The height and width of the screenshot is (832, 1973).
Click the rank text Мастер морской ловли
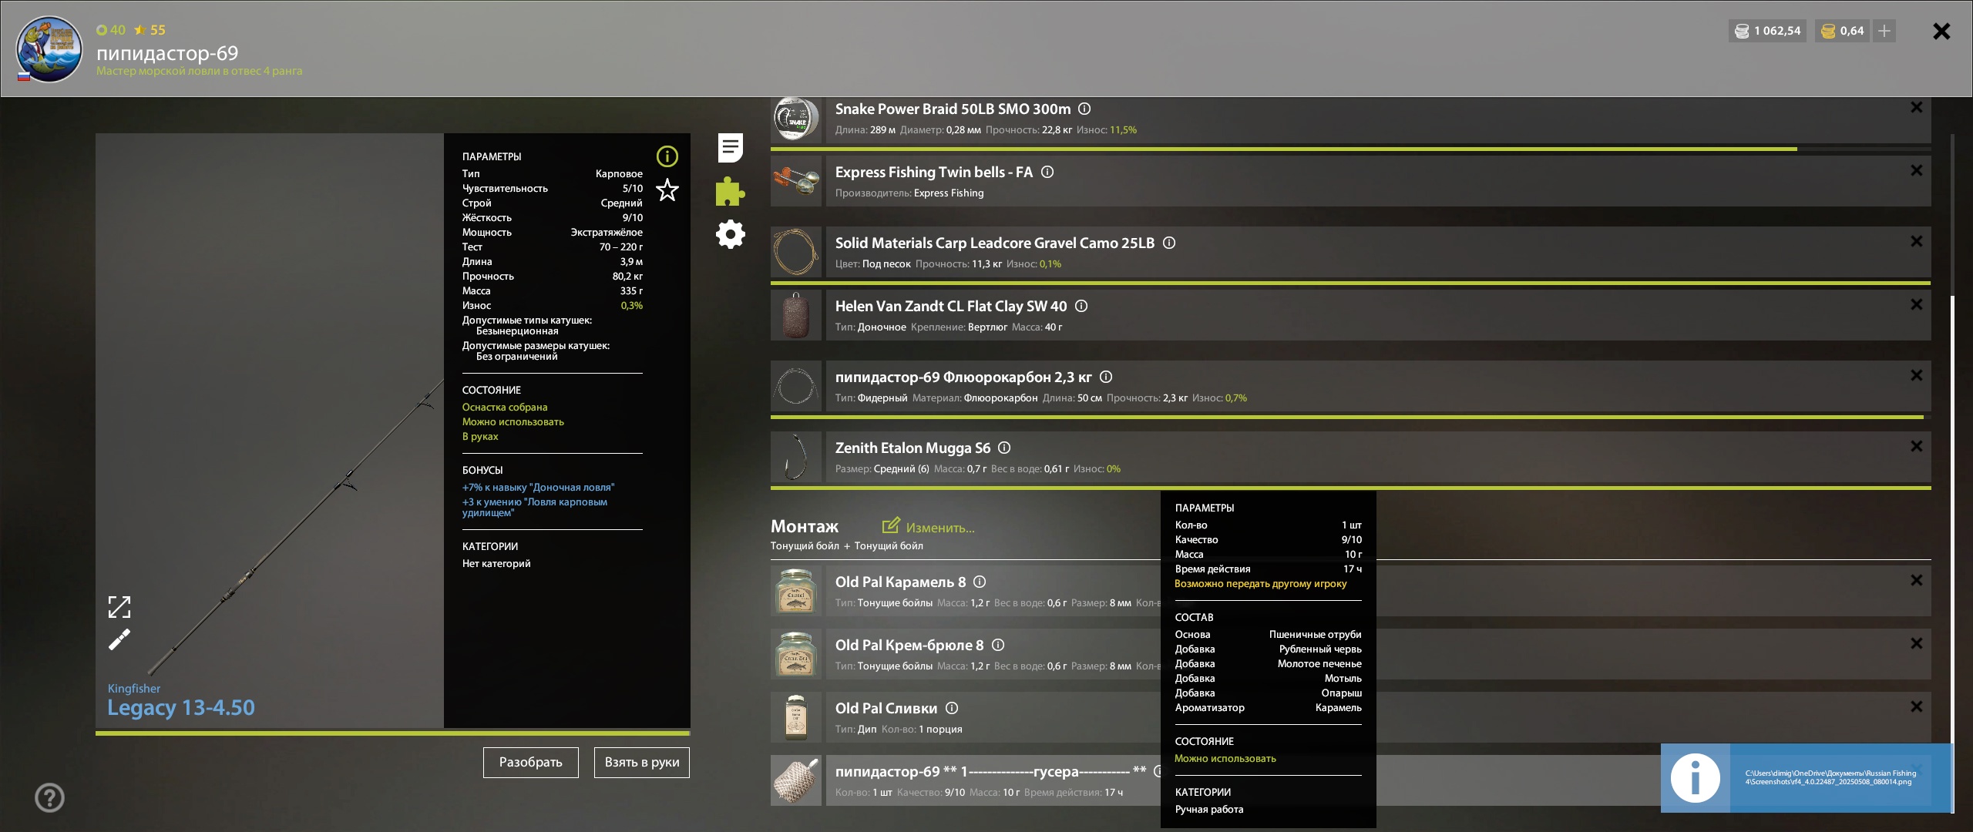click(200, 71)
